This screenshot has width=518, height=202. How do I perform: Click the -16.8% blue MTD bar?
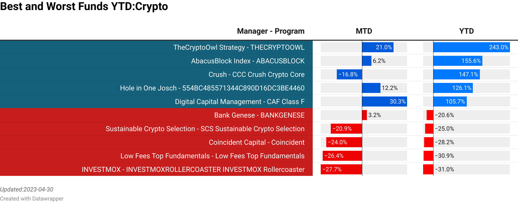(349, 74)
